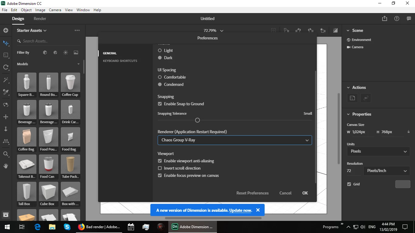Select the Pan camera tool

(x=5, y=117)
